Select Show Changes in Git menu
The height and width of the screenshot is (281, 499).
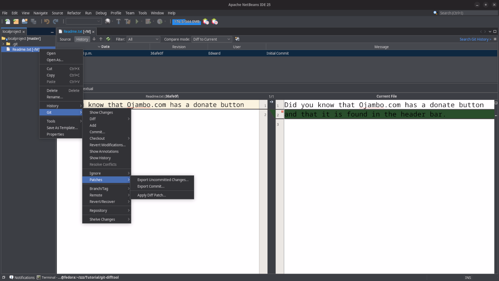coord(106,112)
